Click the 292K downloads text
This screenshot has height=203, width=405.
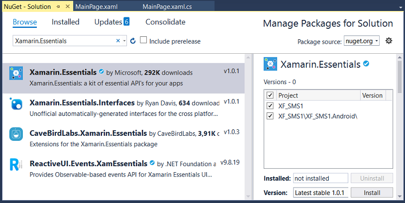pyautogui.click(x=168, y=73)
